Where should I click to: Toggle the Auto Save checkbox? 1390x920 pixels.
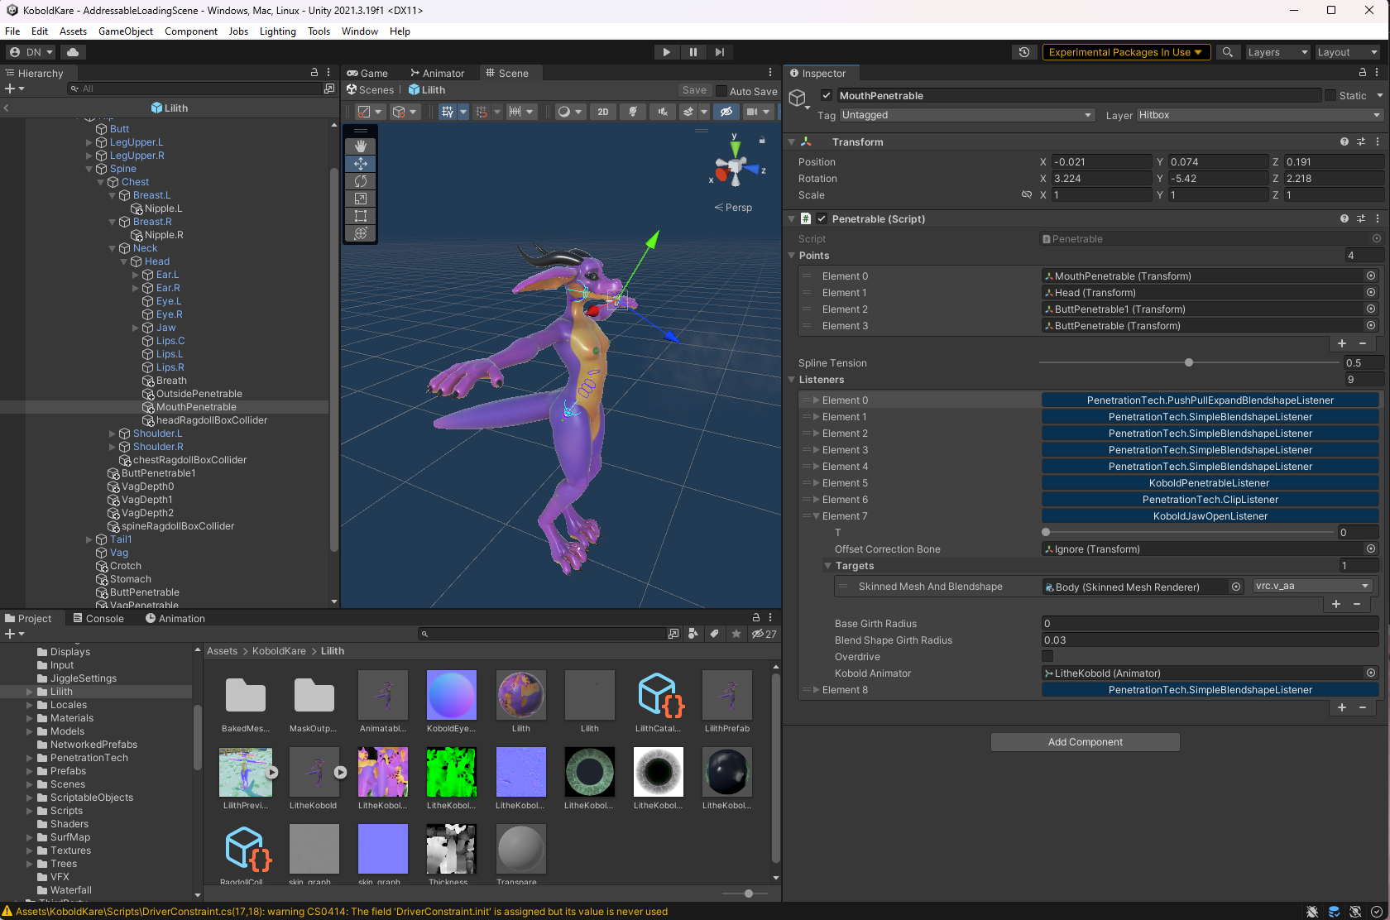[721, 91]
